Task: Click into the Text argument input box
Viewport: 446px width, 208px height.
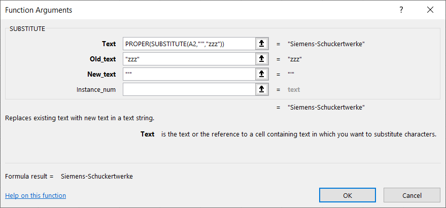Action: [188, 44]
